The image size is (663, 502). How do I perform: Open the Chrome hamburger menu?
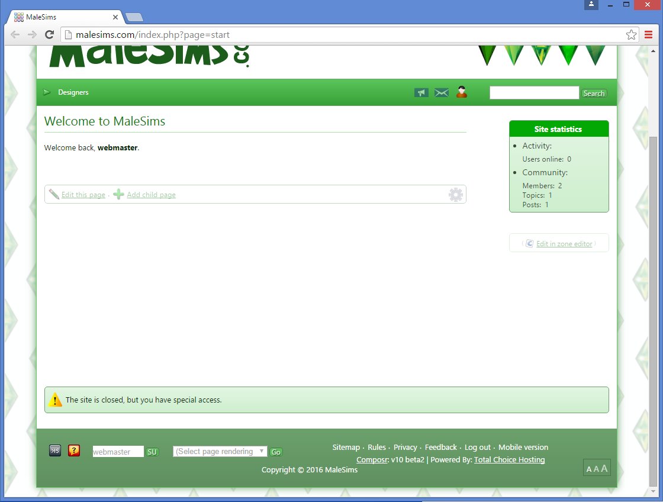tap(648, 35)
